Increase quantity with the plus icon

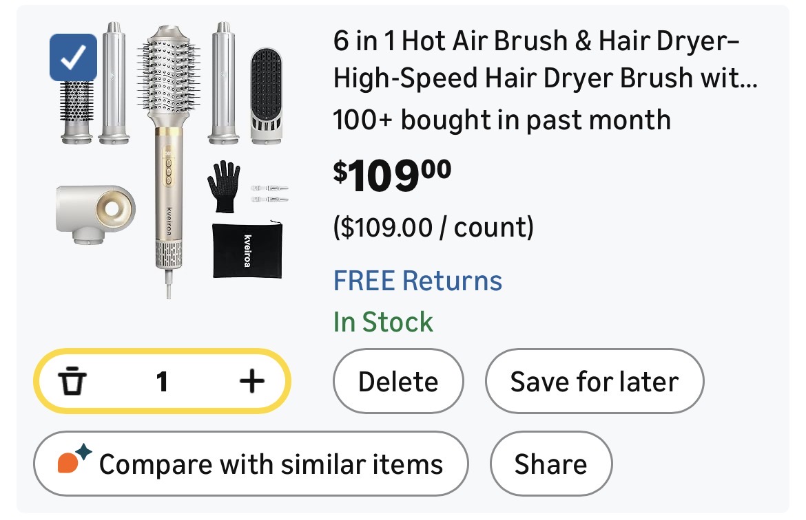(x=251, y=380)
